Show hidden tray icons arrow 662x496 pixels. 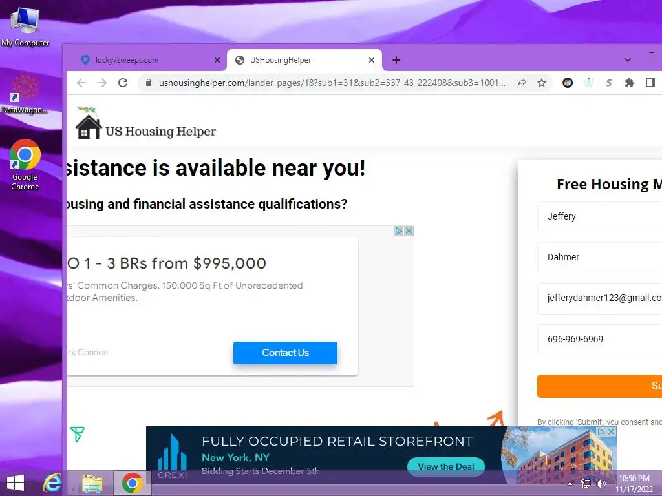pos(570,484)
